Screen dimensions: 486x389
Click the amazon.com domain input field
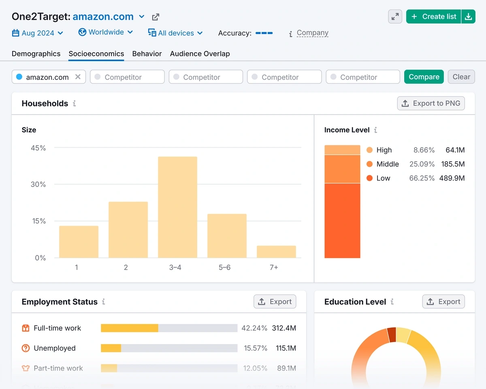tap(49, 77)
